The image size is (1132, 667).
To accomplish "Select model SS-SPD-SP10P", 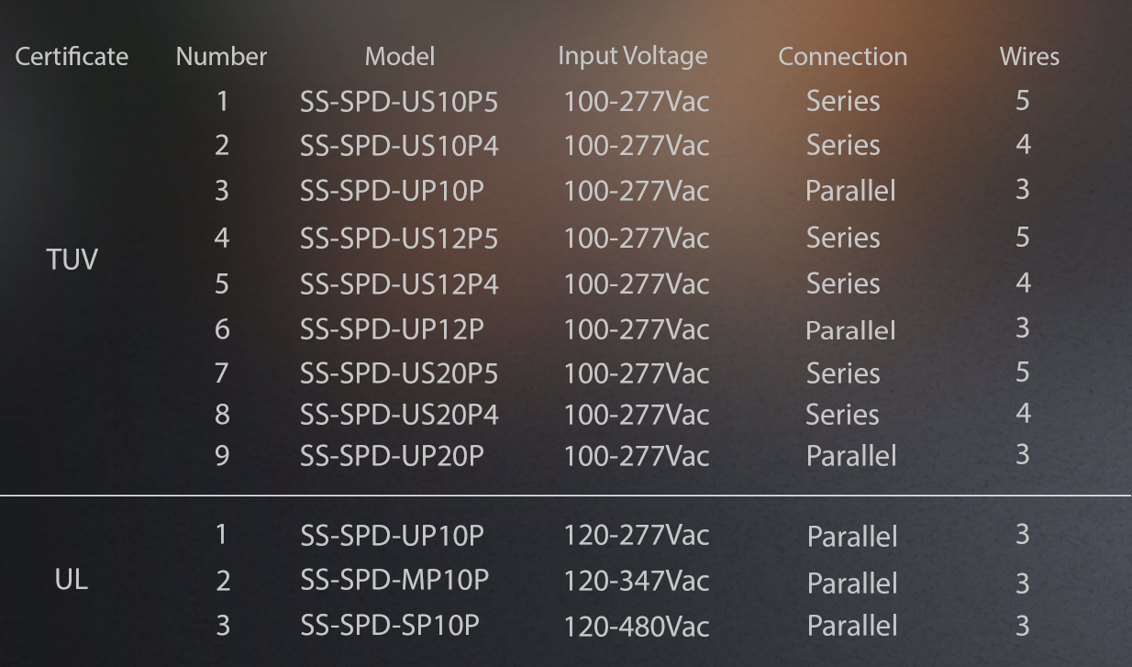I will click(390, 626).
